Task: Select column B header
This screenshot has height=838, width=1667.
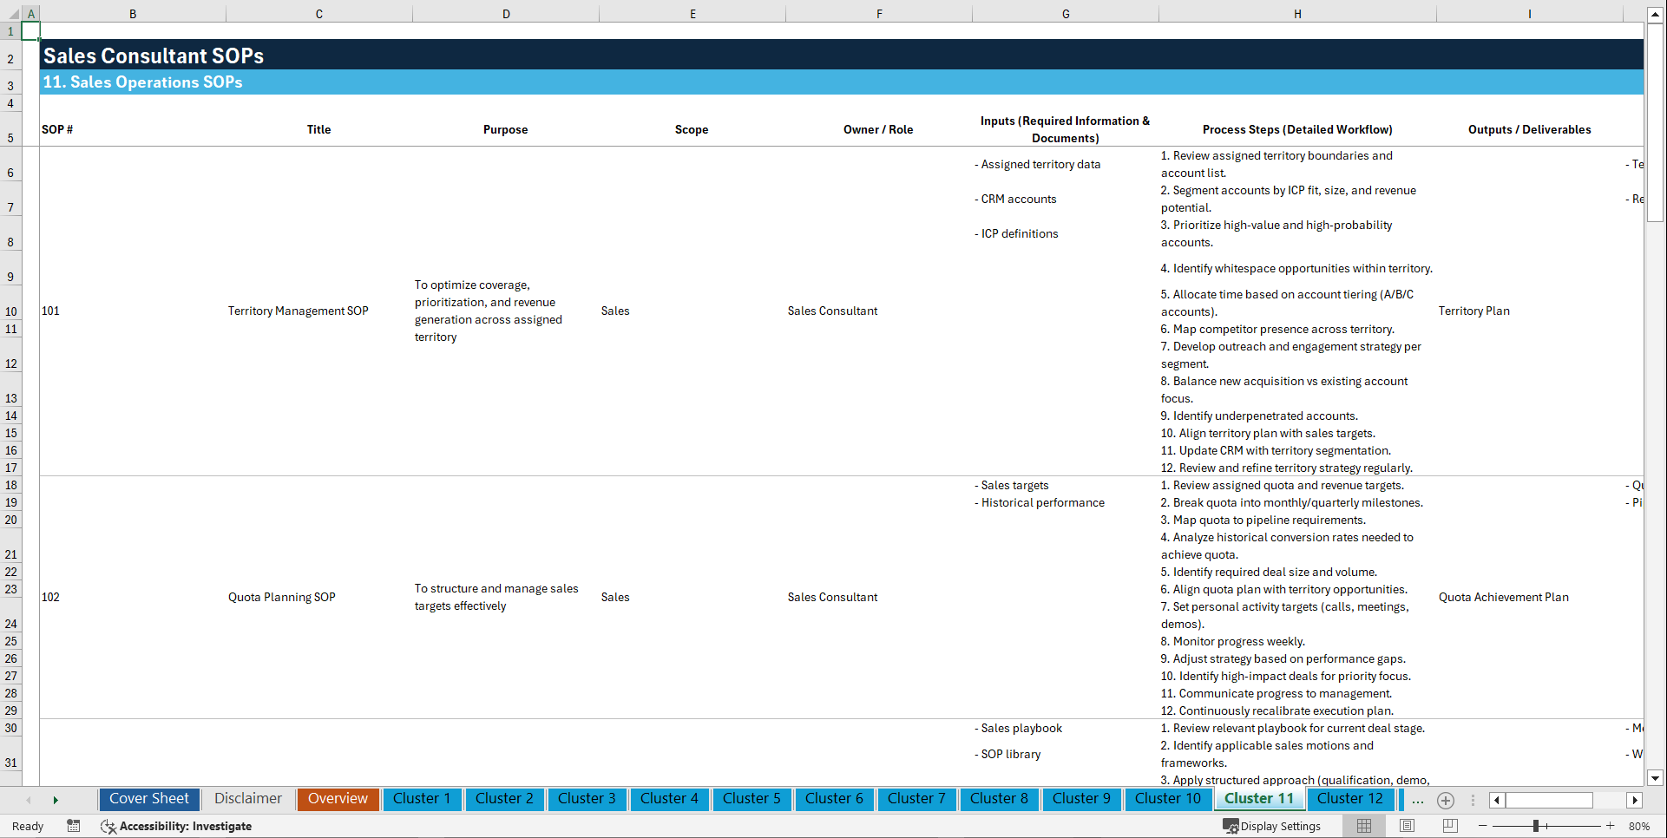Action: (133, 13)
